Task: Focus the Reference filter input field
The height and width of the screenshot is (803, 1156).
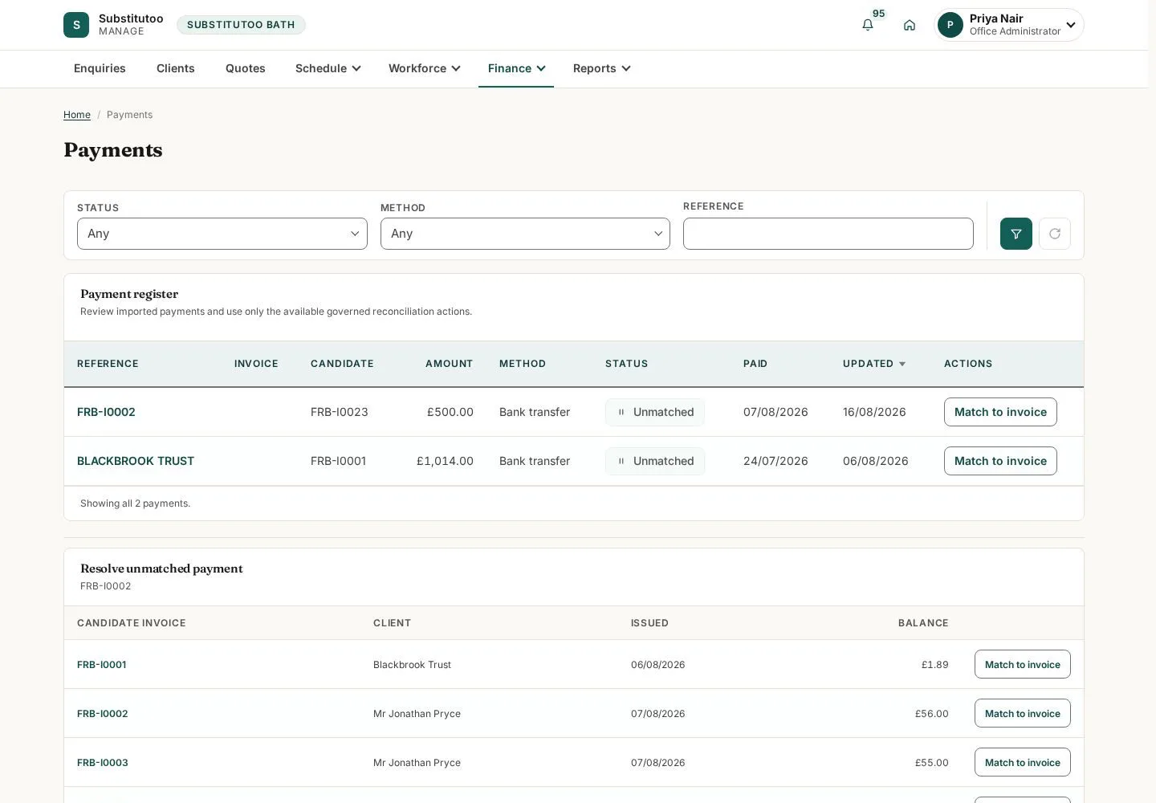Action: click(x=828, y=234)
